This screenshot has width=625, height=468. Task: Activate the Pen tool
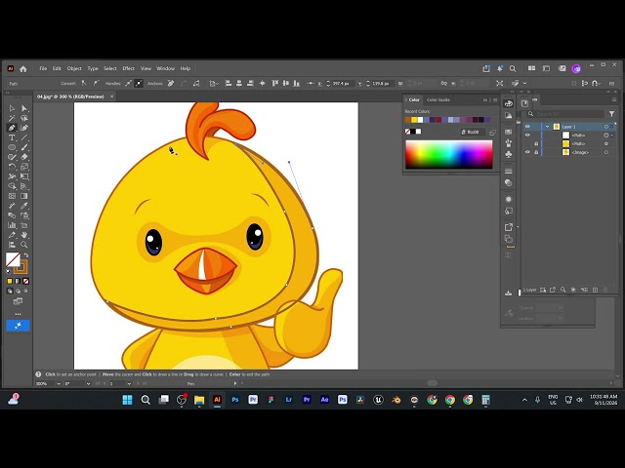[x=12, y=128]
